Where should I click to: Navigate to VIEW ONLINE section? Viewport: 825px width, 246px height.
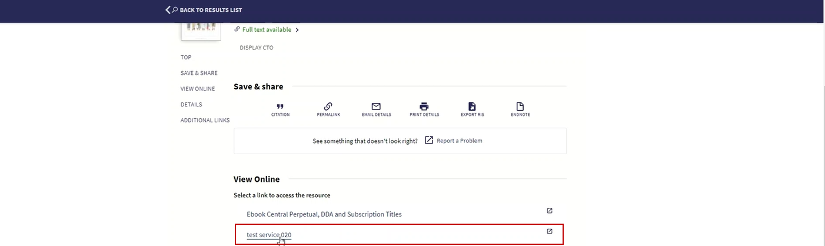pos(198,89)
